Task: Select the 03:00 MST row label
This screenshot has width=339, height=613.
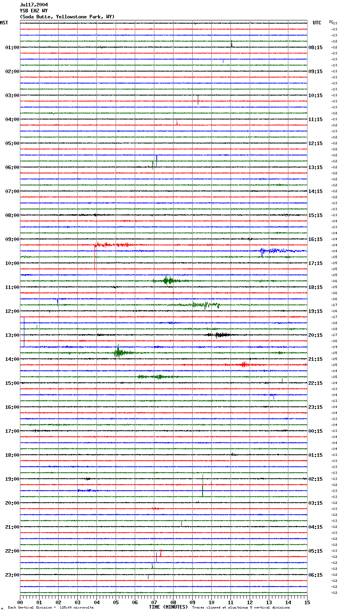Action: pos(12,96)
